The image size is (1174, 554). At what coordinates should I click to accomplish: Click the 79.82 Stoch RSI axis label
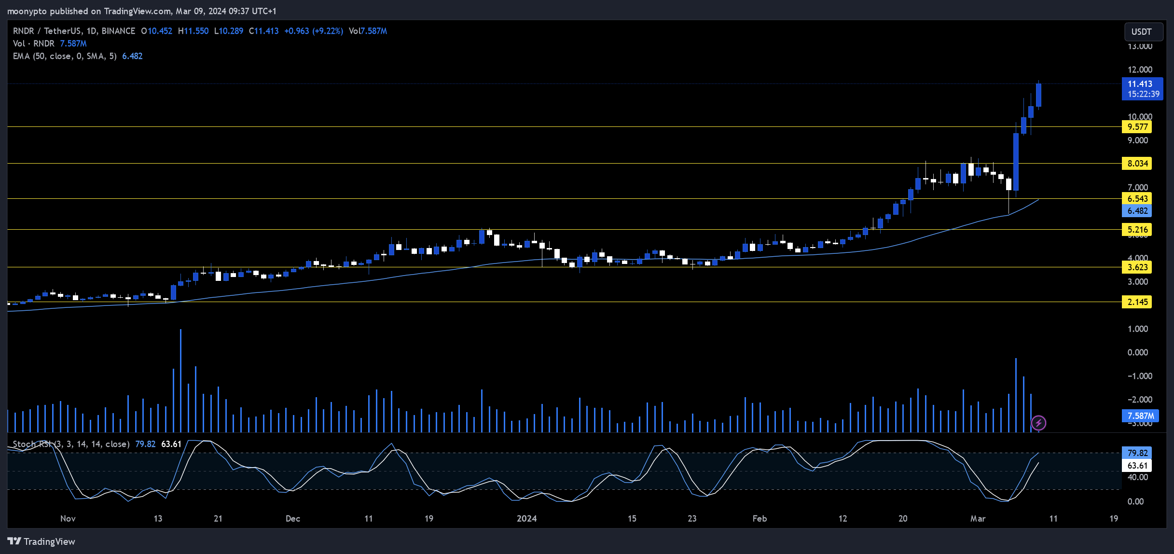[x=1137, y=453]
